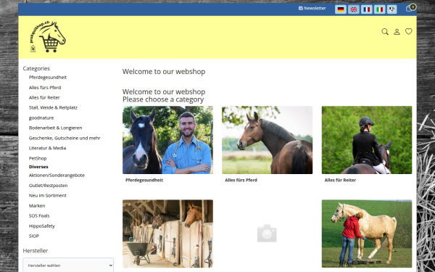Select goodnature category
This screenshot has height=272, width=435.
point(41,118)
